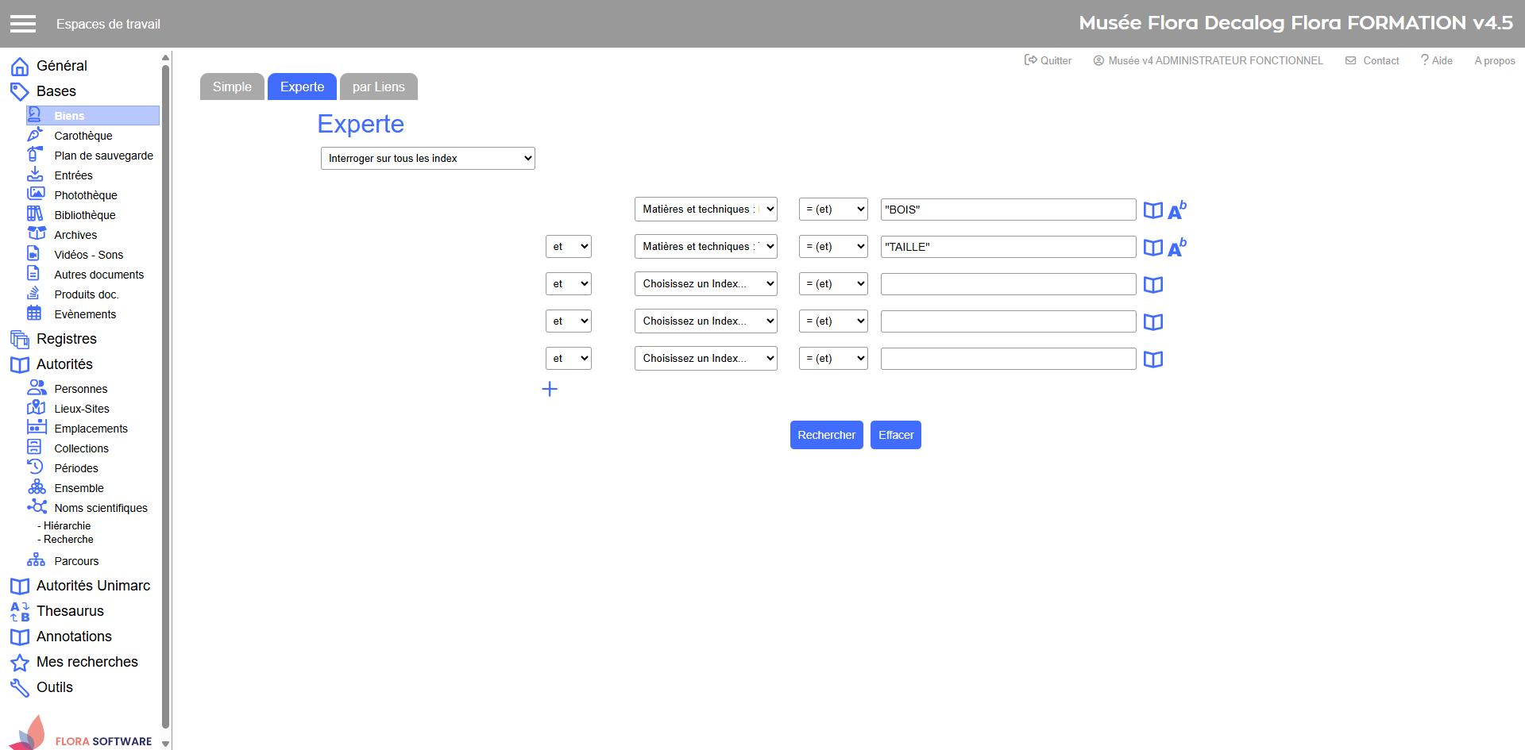Click the sidebar vertical scrollbar
This screenshot has width=1525, height=750.
165,397
